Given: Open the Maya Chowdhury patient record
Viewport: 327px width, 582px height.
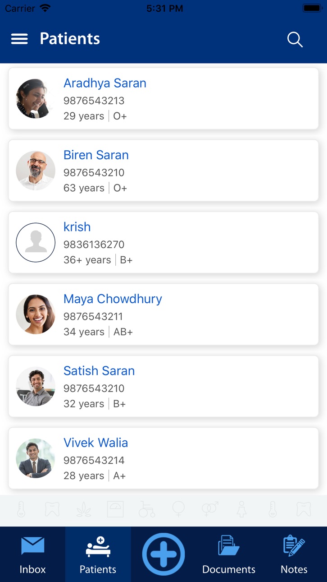Looking at the screenshot, I should coord(163,314).
